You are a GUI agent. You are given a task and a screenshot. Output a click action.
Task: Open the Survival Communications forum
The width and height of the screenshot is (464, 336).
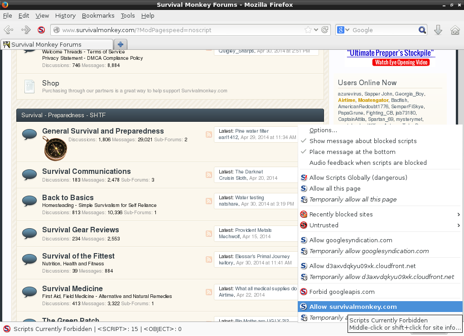(x=87, y=171)
